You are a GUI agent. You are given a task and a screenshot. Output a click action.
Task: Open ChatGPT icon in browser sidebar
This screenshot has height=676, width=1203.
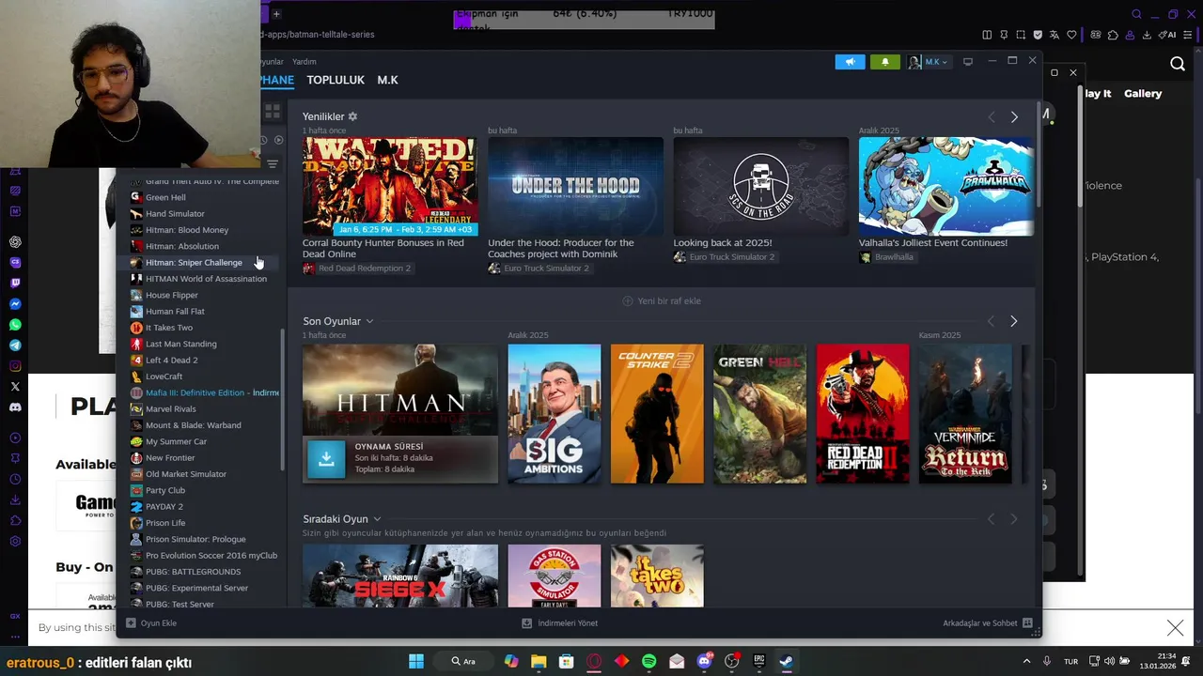15,242
